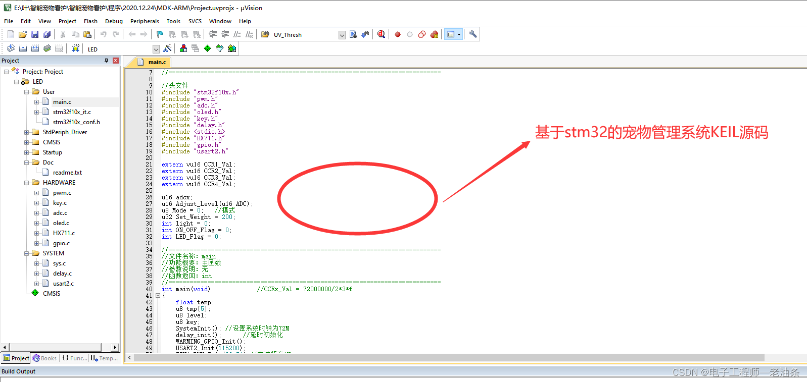Save all files icon
807x382 pixels.
[47, 34]
